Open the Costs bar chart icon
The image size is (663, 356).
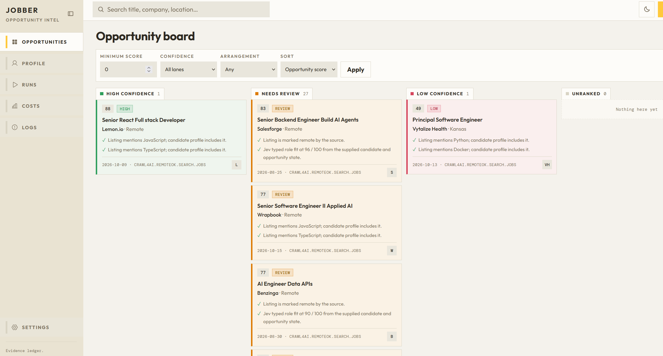[x=15, y=106]
